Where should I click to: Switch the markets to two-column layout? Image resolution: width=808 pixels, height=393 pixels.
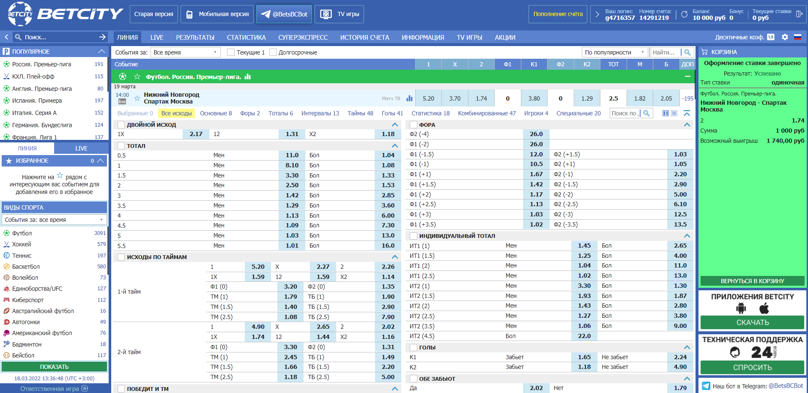coord(666,113)
